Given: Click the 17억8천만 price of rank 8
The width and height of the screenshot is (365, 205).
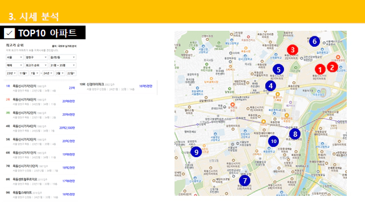Looking at the screenshot, I should click(68, 181).
